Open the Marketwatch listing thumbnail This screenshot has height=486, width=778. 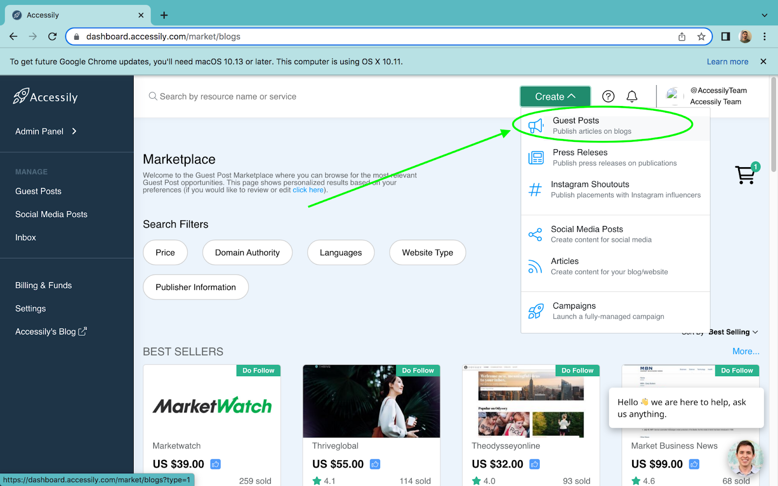point(212,401)
